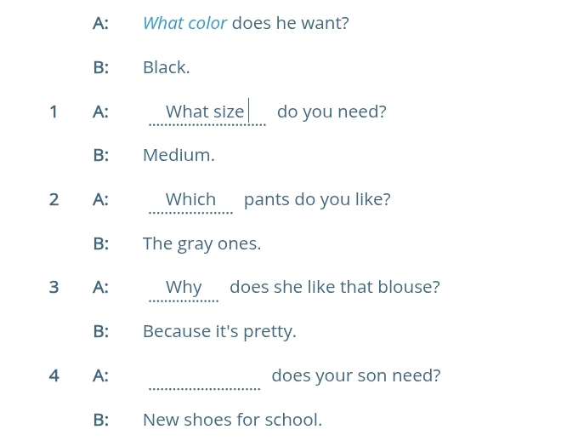
Task: Click question number 3
Action: tap(54, 288)
